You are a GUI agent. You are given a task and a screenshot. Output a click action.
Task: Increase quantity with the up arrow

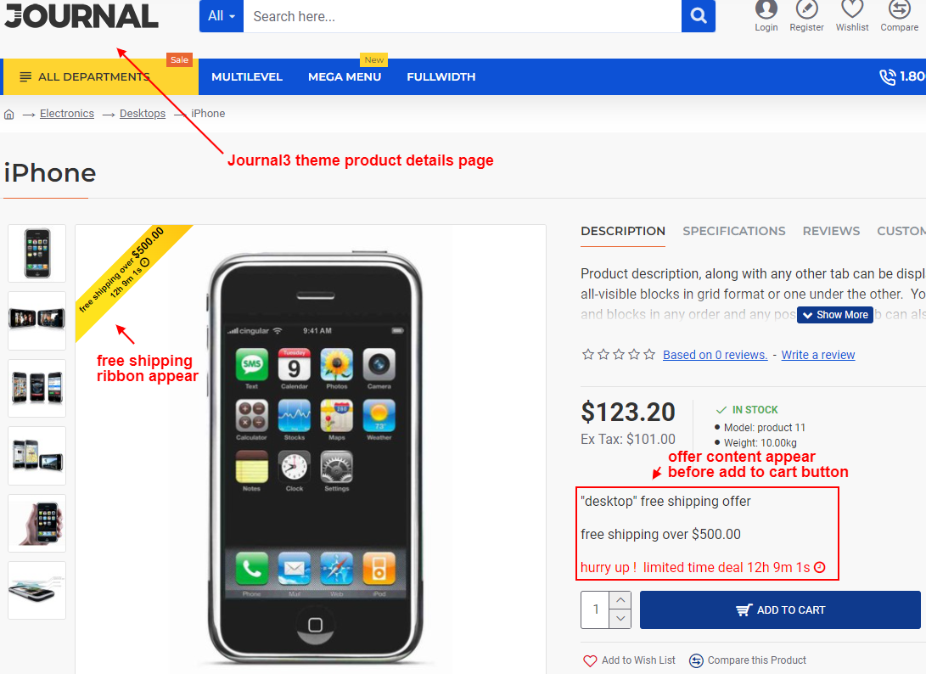[x=620, y=601]
